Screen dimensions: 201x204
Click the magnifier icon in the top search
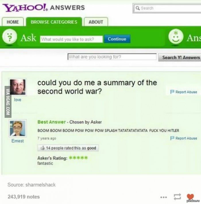tap(138, 8)
